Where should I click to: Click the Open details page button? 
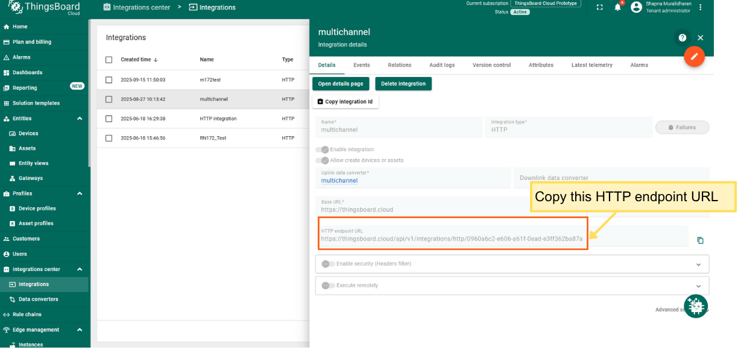[x=341, y=84]
